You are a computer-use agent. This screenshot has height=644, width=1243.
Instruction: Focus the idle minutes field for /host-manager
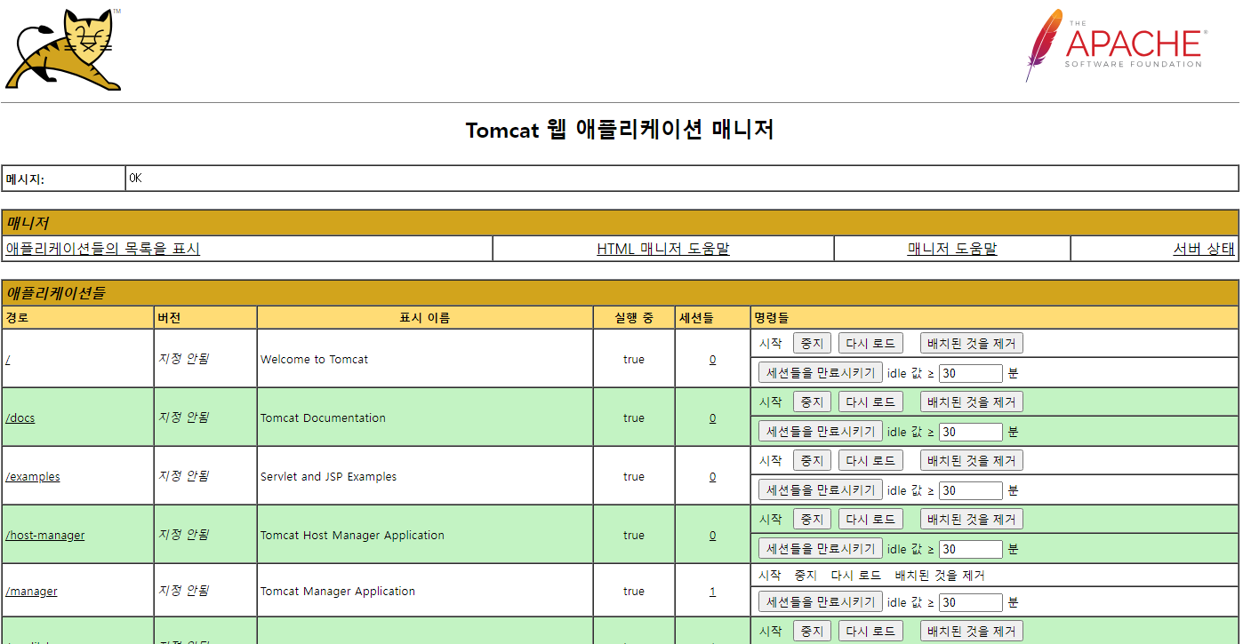(971, 549)
